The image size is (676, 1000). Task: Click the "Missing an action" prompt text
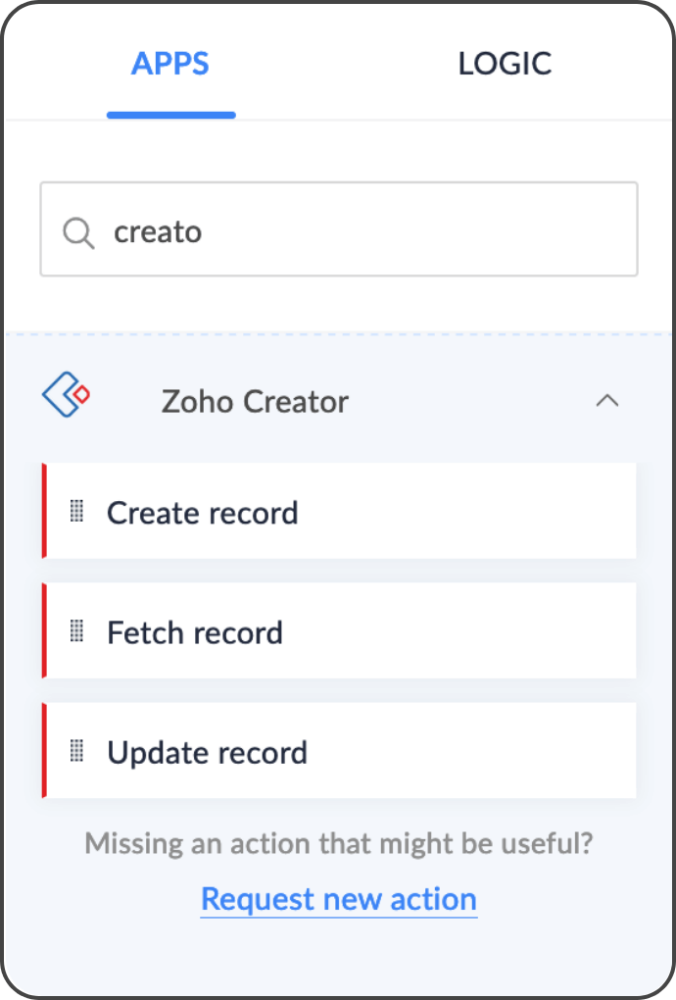click(x=339, y=843)
